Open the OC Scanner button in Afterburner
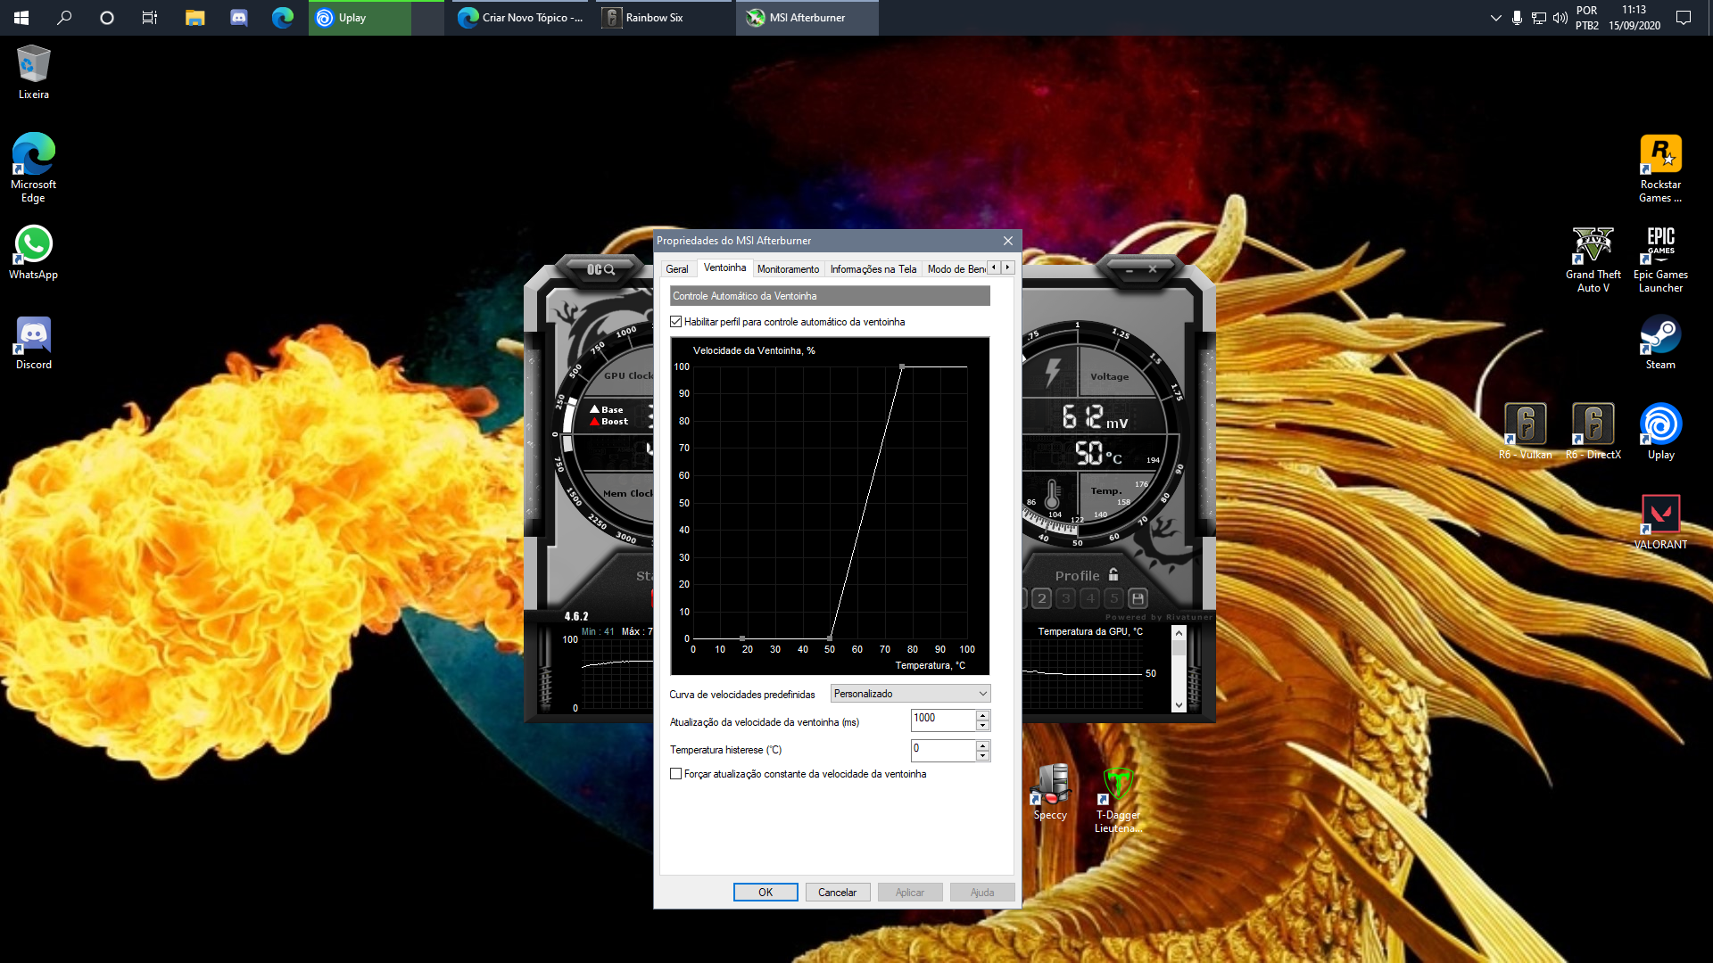 point(600,269)
